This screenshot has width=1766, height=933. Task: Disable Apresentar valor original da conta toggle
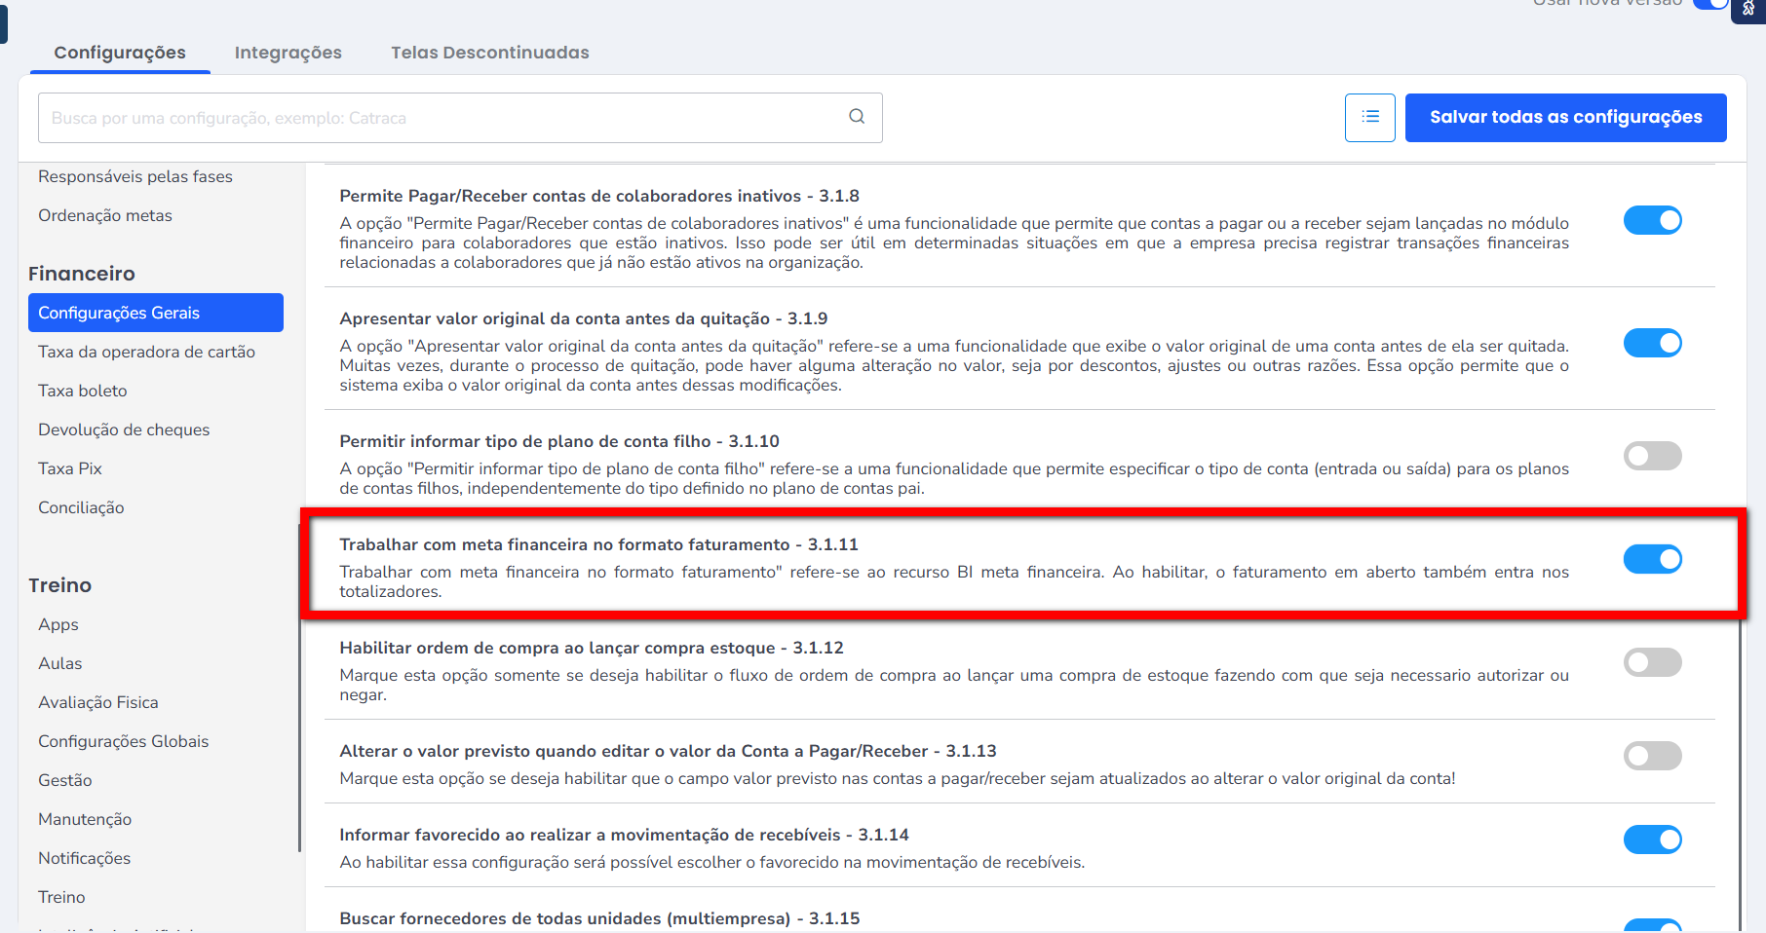[x=1652, y=344]
